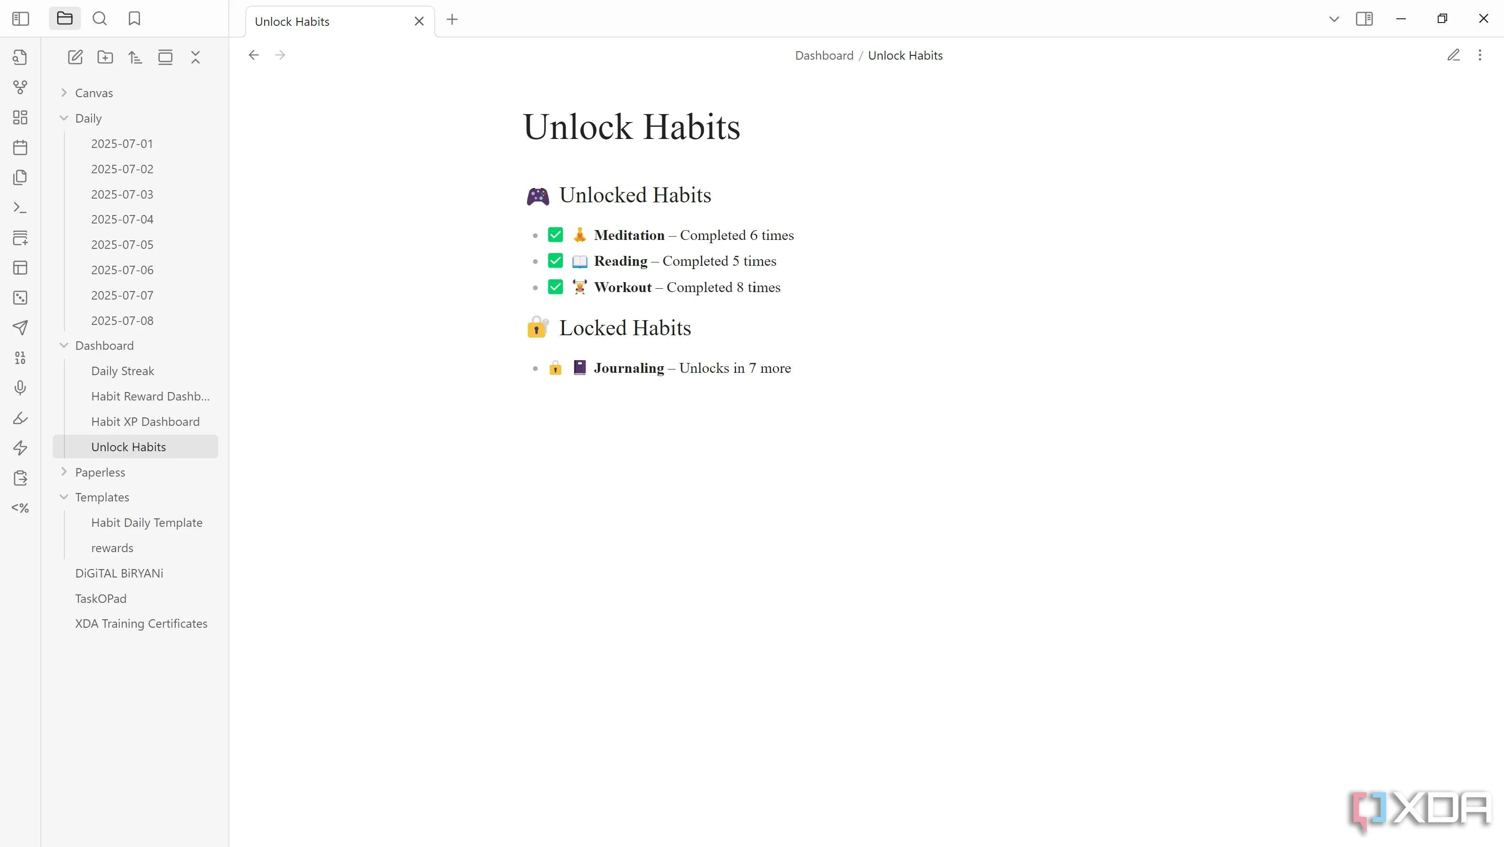Open the Habit XP Dashboard note
1504x847 pixels.
click(x=145, y=422)
